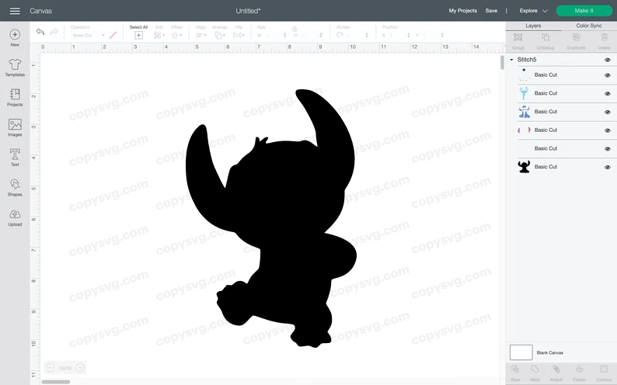The image size is (617, 385).
Task: Open the Shapes panel
Action: tap(15, 187)
